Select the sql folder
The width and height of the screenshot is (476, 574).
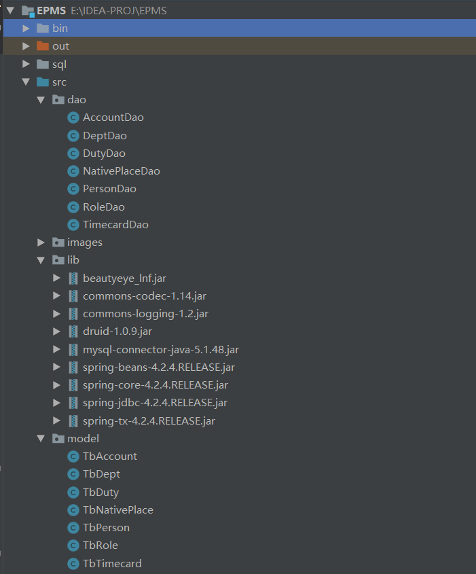pos(59,65)
